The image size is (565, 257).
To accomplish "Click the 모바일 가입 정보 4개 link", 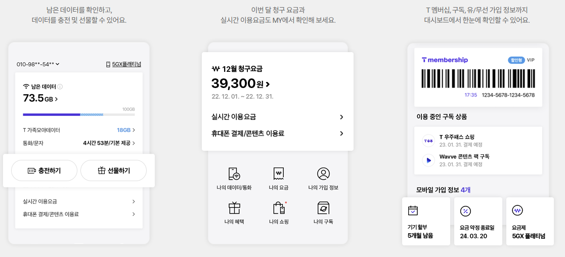I will (x=443, y=190).
